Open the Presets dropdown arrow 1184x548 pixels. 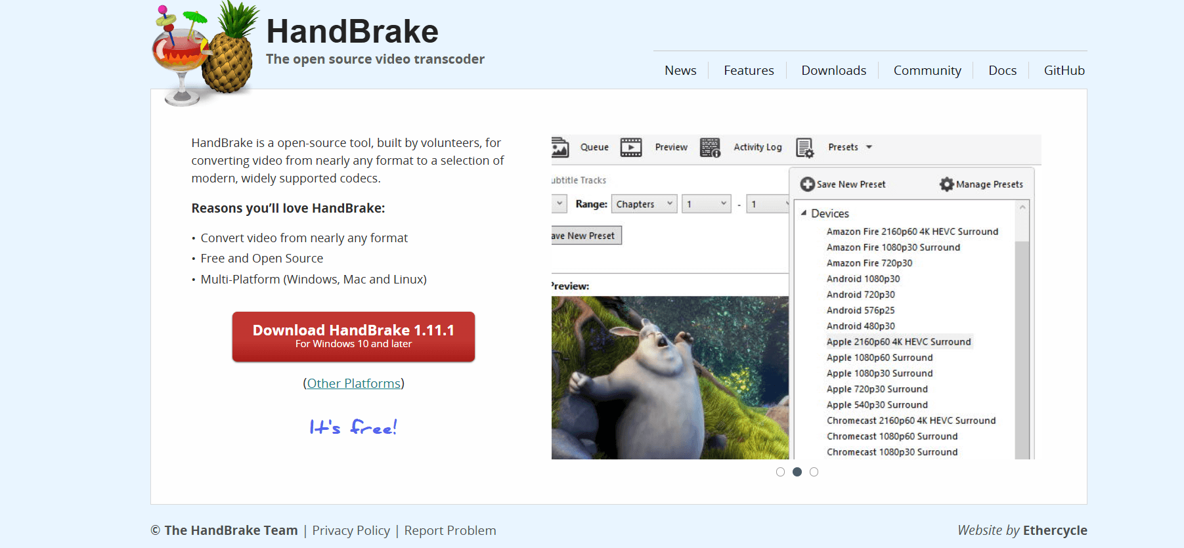(x=869, y=147)
